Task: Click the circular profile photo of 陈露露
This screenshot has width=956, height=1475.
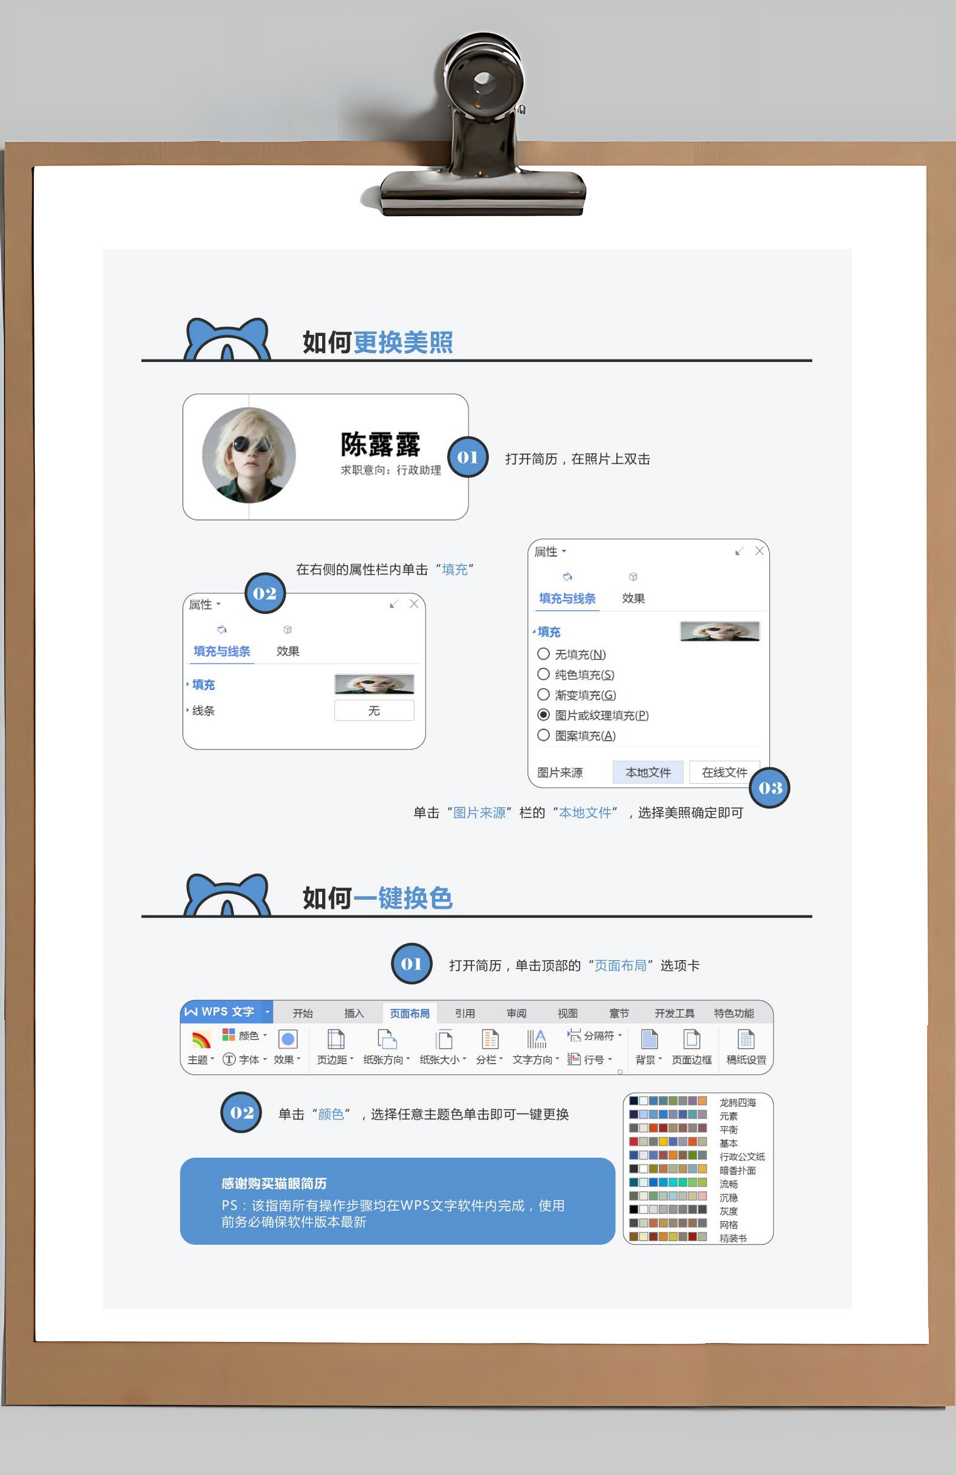Action: coord(249,456)
